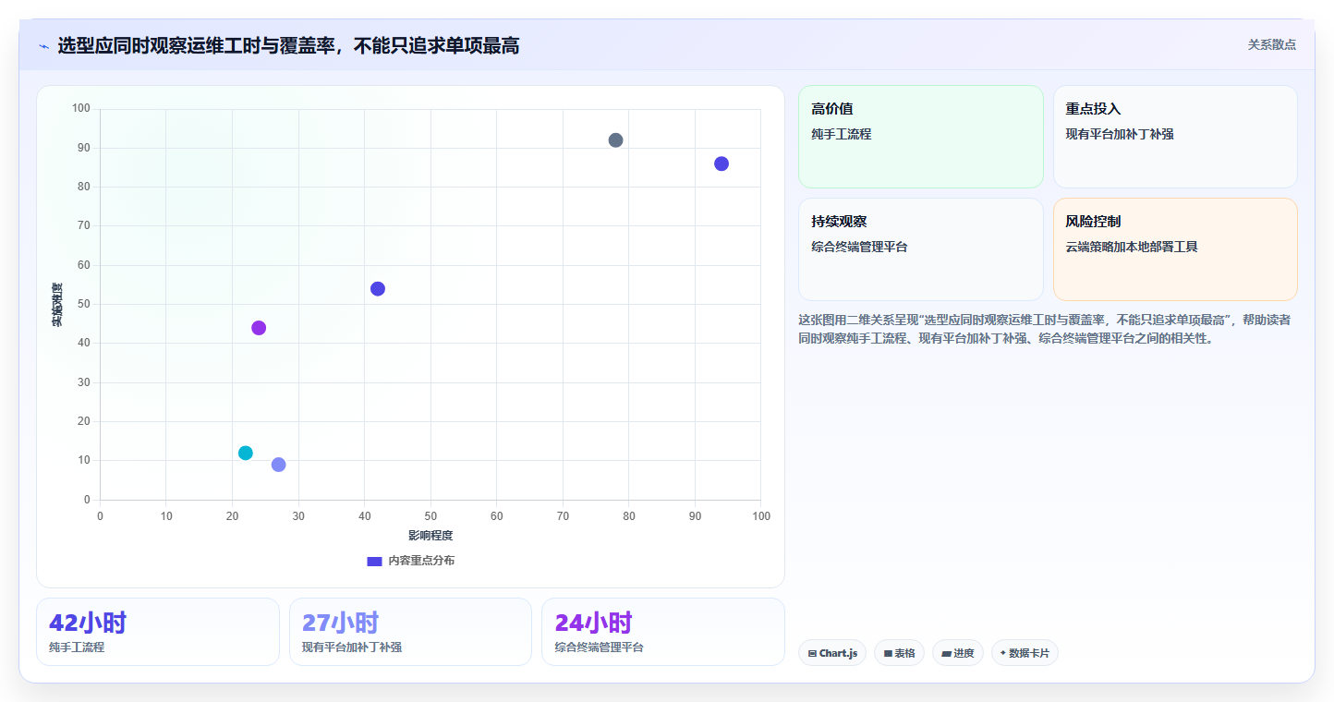This screenshot has height=702, width=1334.
Task: Click the description paragraph below the cards
Action: tap(1045, 329)
